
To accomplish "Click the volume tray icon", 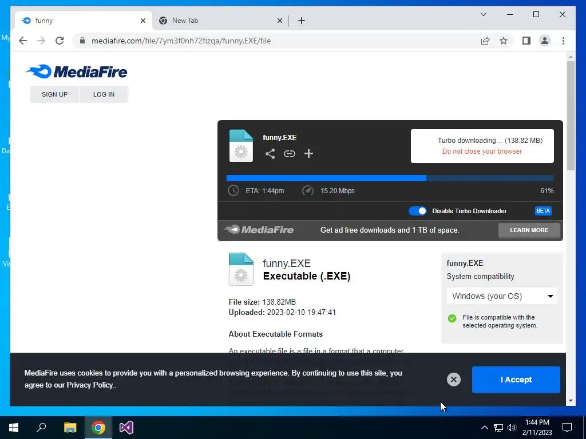I will 512,428.
